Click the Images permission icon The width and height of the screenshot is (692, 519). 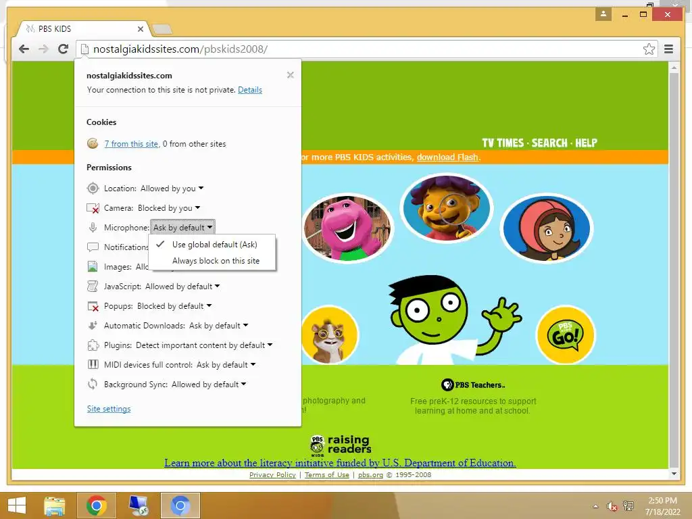click(x=93, y=266)
